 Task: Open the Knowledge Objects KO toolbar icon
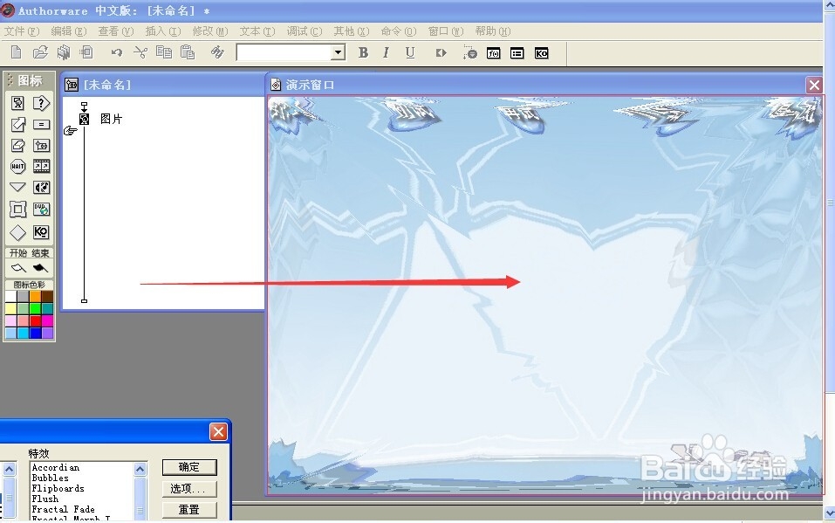542,52
